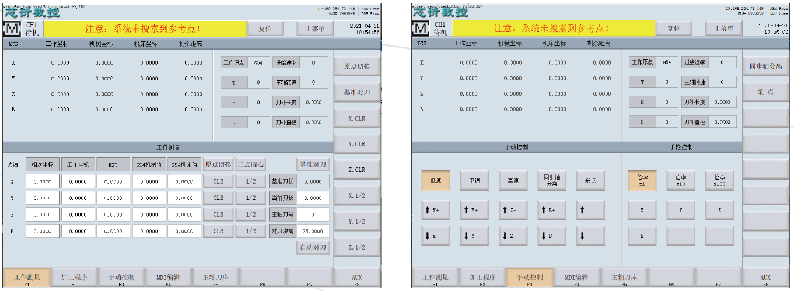Screen dimensions: 794x291
Task: Click the 三点圆心 header button
Action: [251, 164]
